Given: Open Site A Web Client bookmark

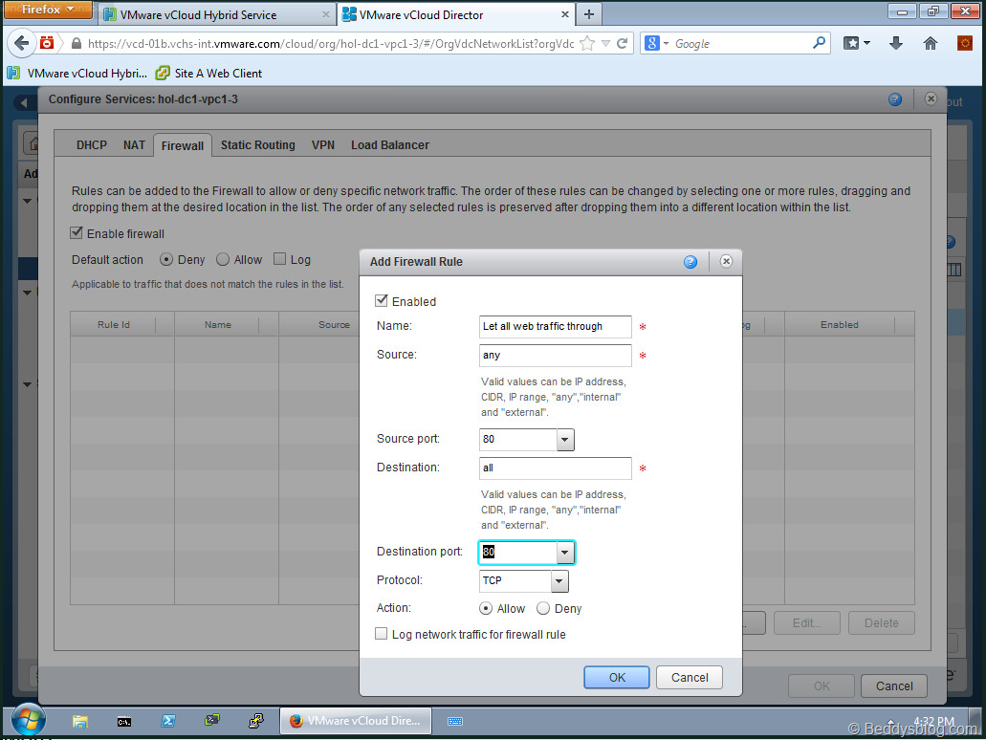Looking at the screenshot, I should [209, 73].
